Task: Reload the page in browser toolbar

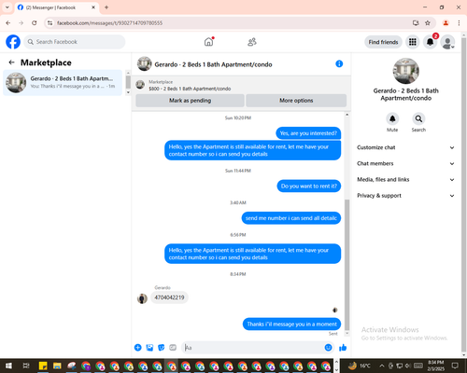Action: [x=35, y=22]
